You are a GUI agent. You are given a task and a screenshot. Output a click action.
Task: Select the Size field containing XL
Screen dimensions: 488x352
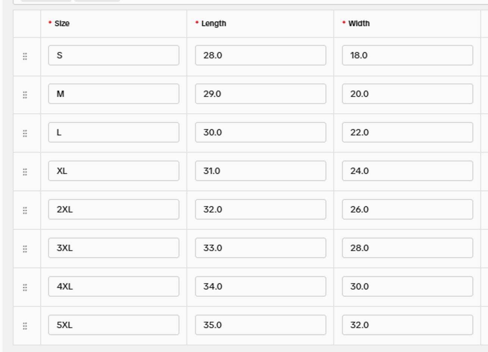pos(113,171)
